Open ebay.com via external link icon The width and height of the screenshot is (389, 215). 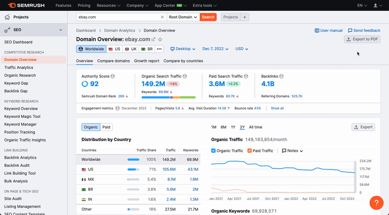154,39
